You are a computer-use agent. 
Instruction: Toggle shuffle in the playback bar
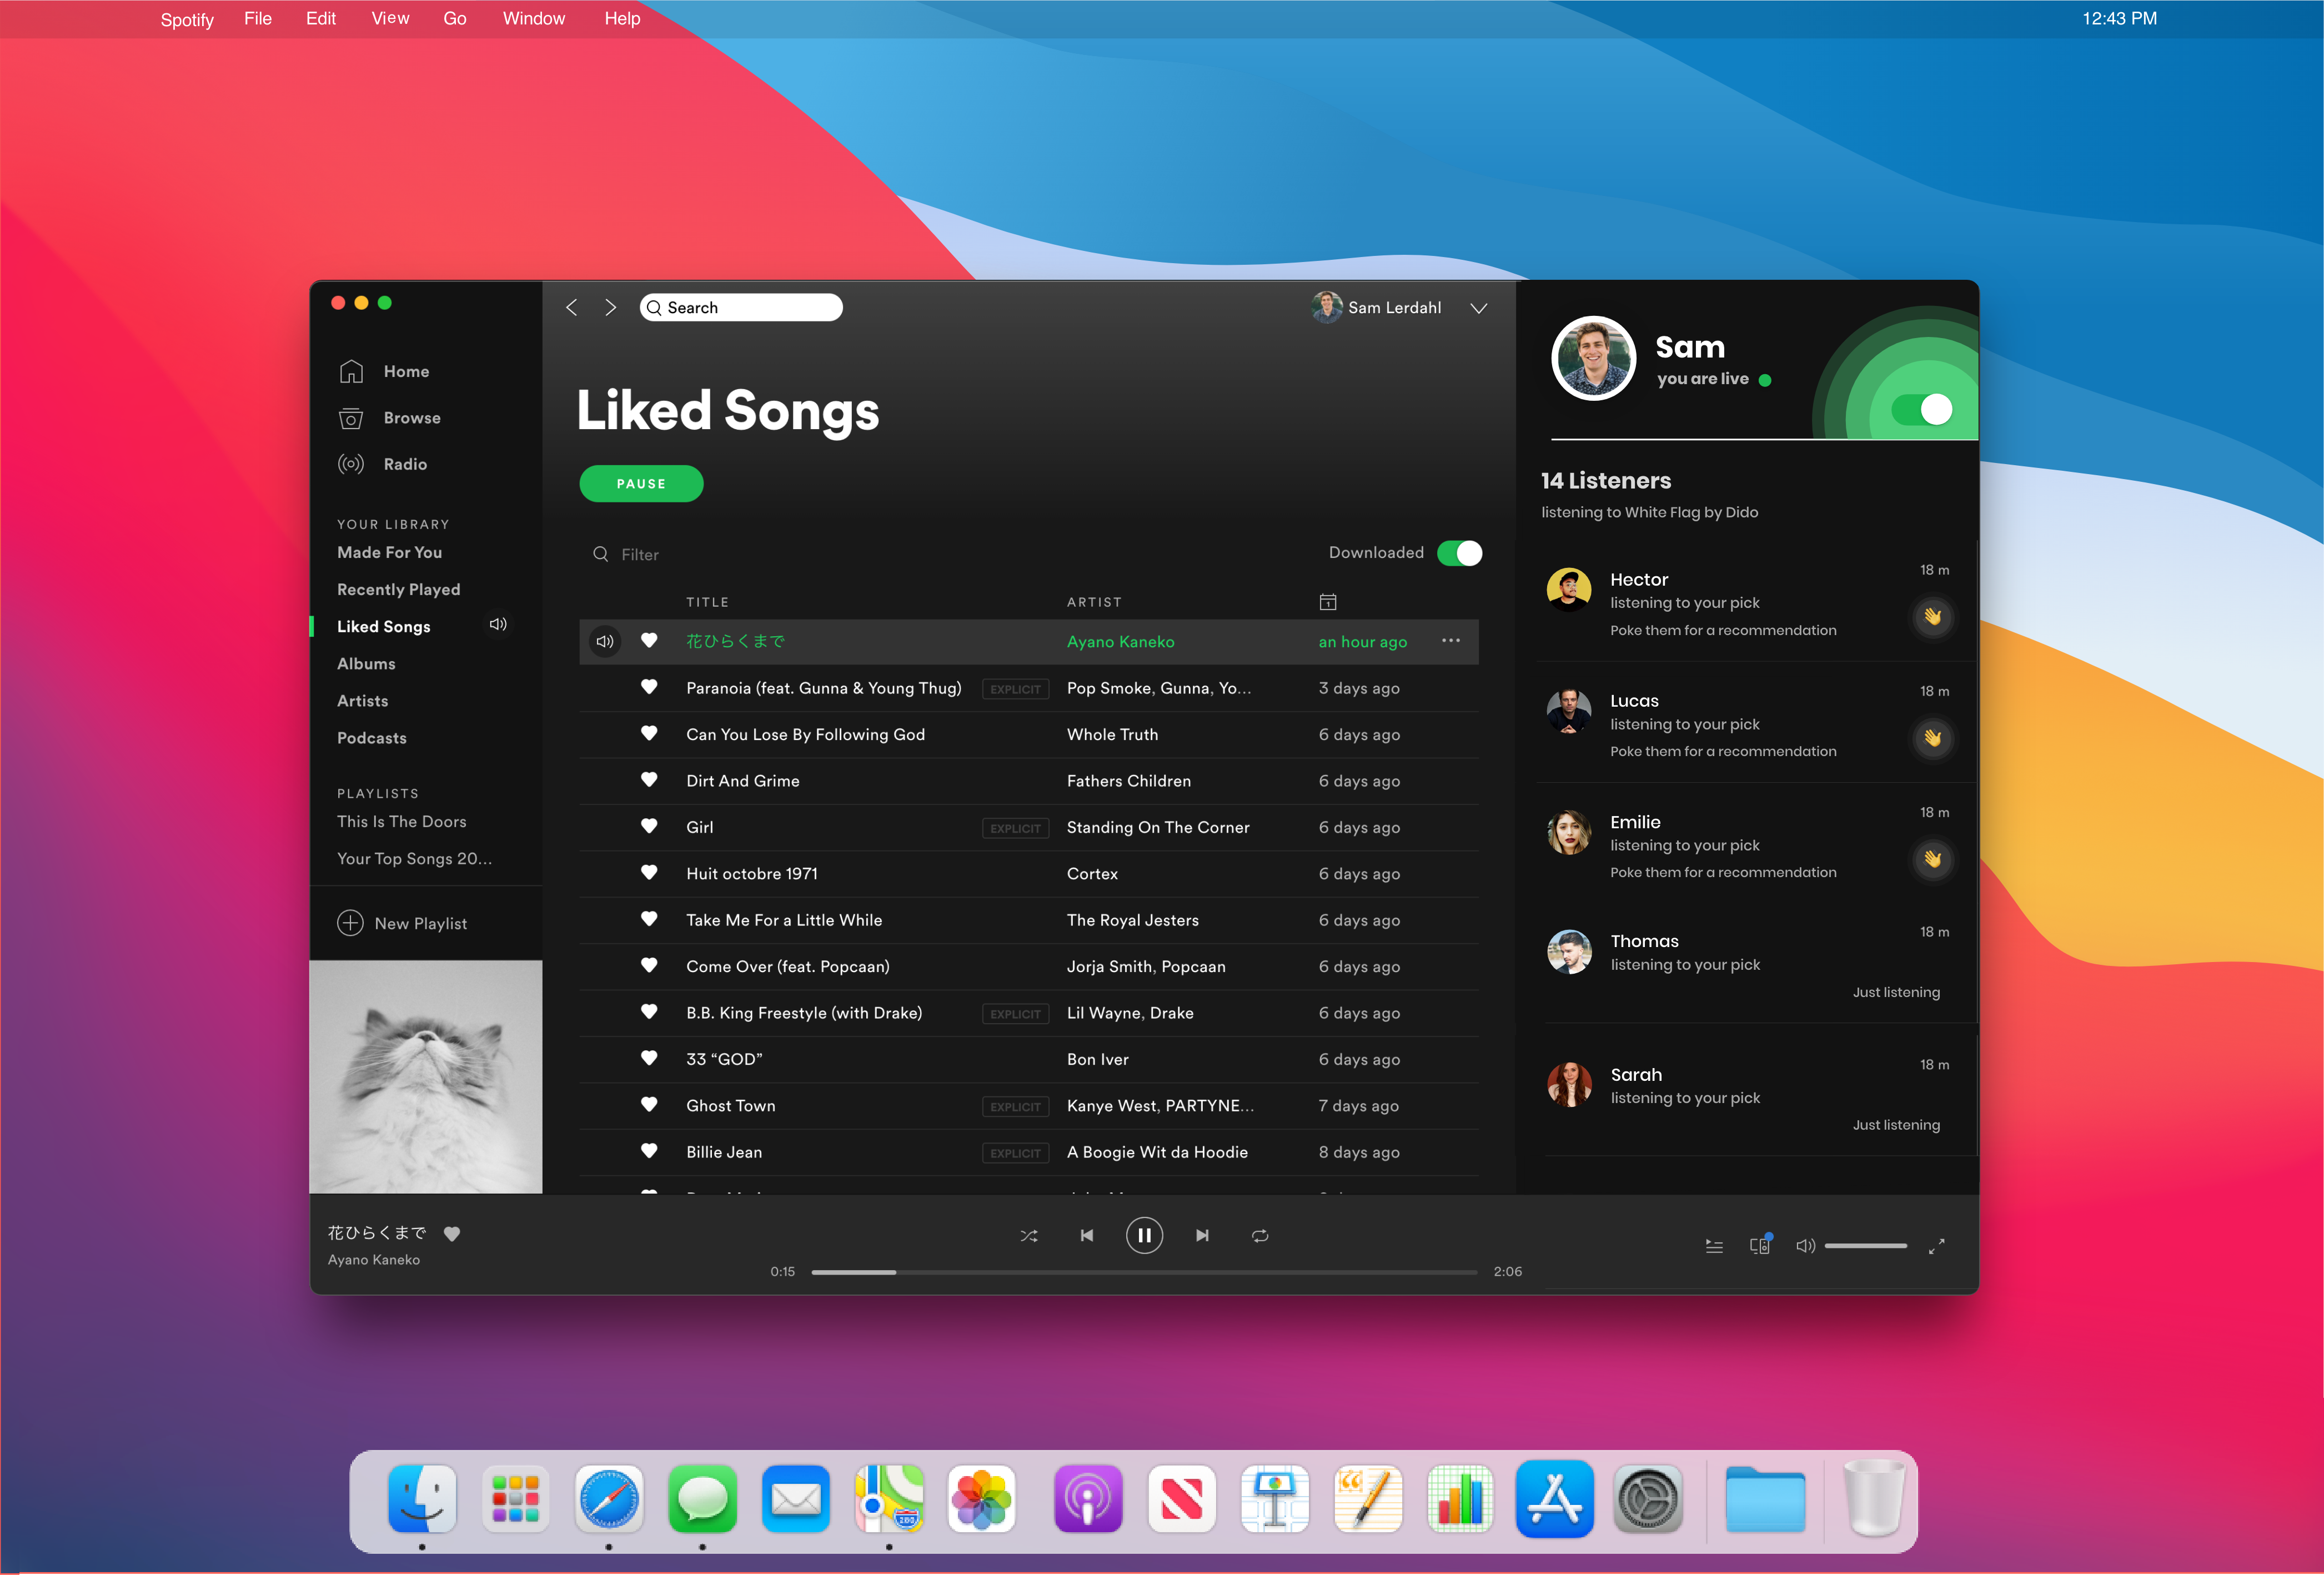point(1028,1236)
